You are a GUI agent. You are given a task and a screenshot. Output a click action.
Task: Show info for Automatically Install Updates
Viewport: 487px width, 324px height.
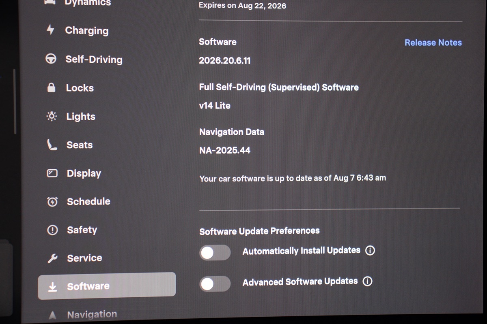[x=370, y=250]
